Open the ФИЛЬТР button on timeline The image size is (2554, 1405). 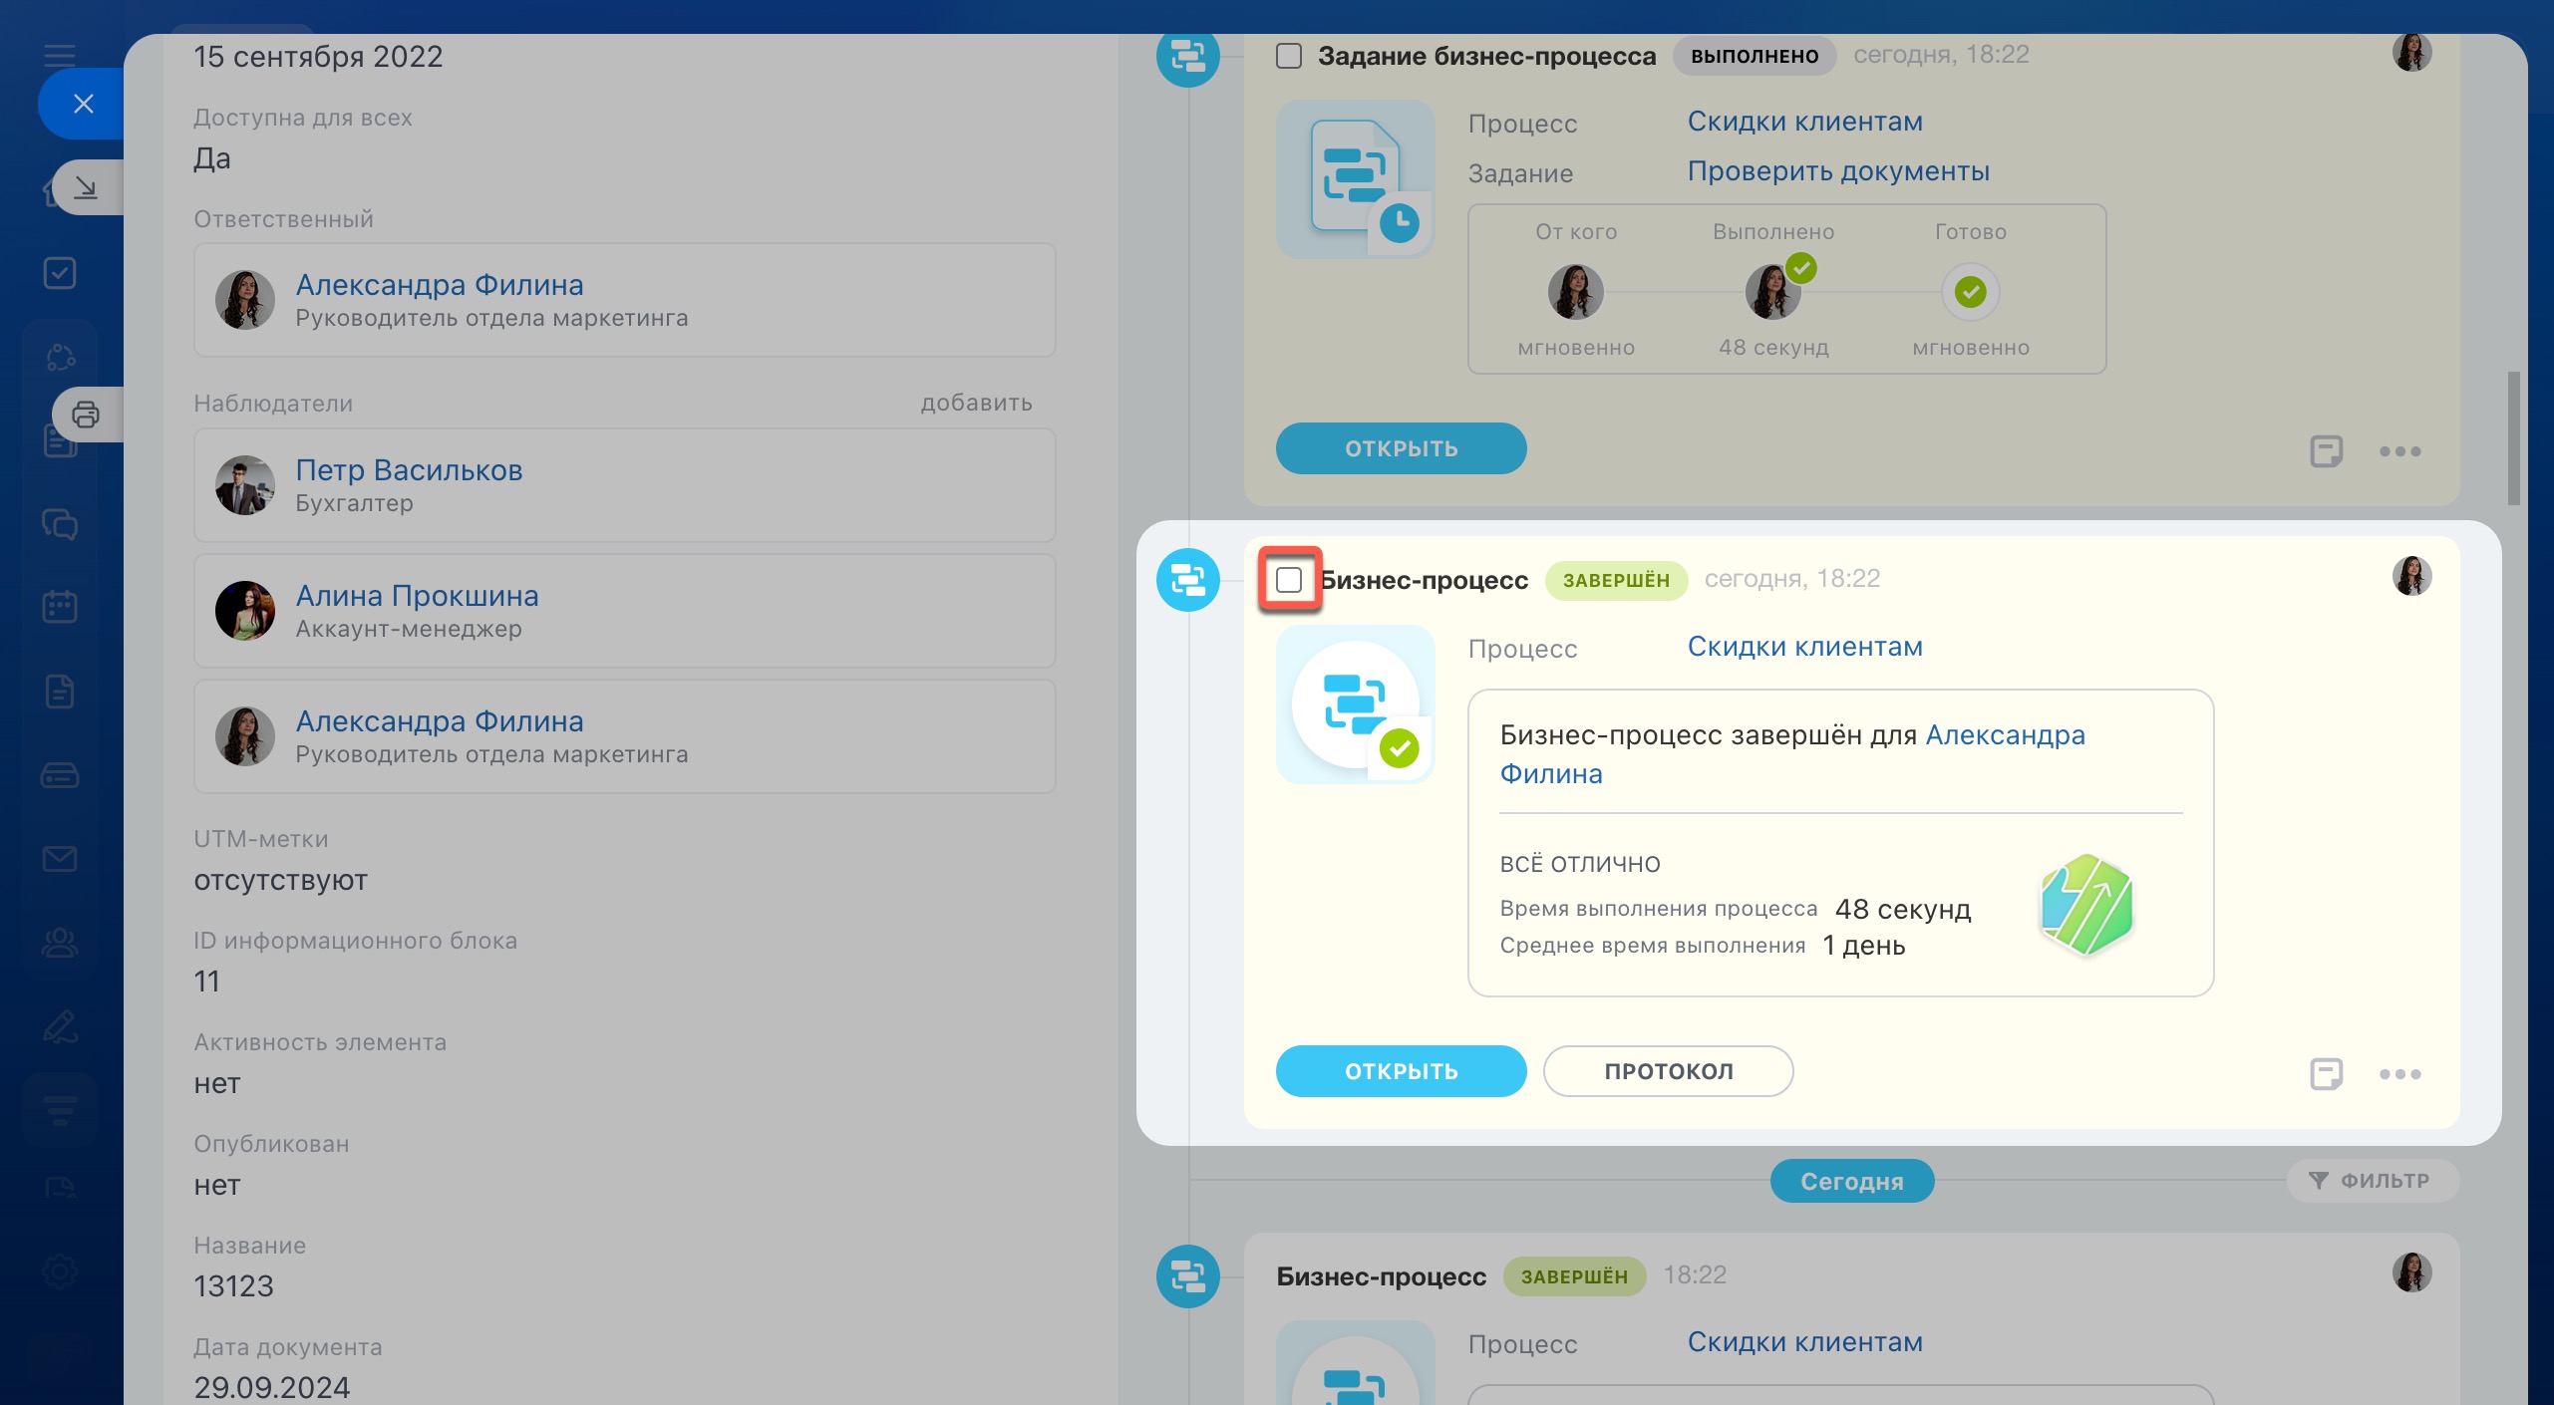point(2372,1181)
